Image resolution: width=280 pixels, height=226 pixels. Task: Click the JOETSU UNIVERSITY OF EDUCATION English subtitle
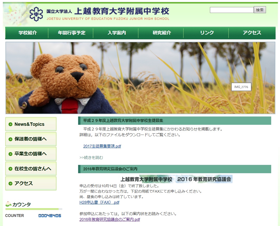[x=108, y=19]
